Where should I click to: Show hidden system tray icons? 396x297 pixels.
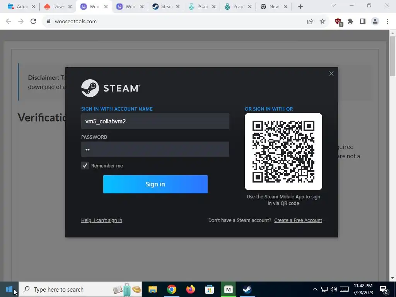point(315,289)
